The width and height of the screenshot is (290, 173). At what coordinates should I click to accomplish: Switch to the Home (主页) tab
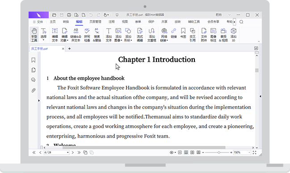pos(53,22)
